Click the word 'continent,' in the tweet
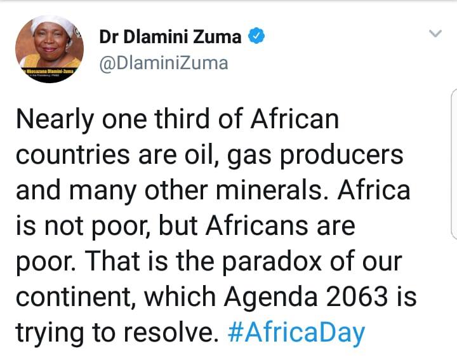Image resolution: width=457 pixels, height=360 pixels. point(76,297)
